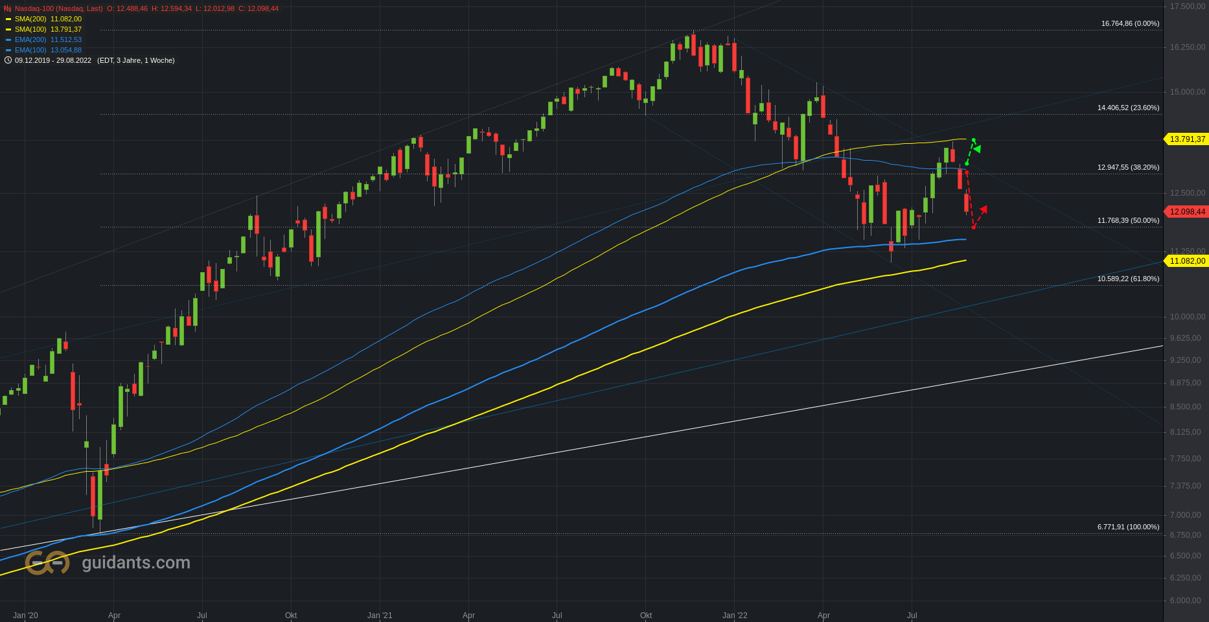1209x622 pixels.
Task: Select the close value C: 12.098,44 in header
Action: tap(259, 8)
